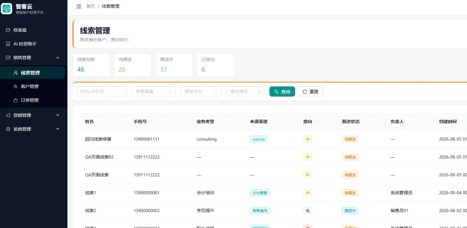Viewport: 467px width, 228px height.
Task: Click the 客户管理 users icon
Action: click(16, 86)
